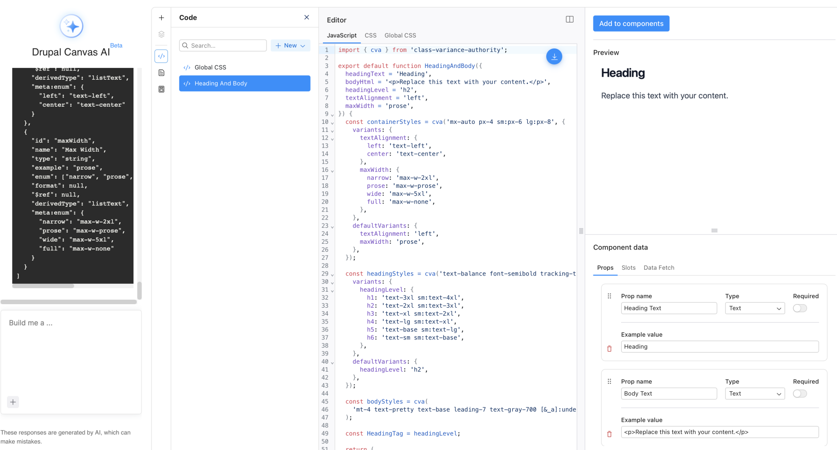
Task: Switch to the CSS editor tab
Action: [370, 35]
